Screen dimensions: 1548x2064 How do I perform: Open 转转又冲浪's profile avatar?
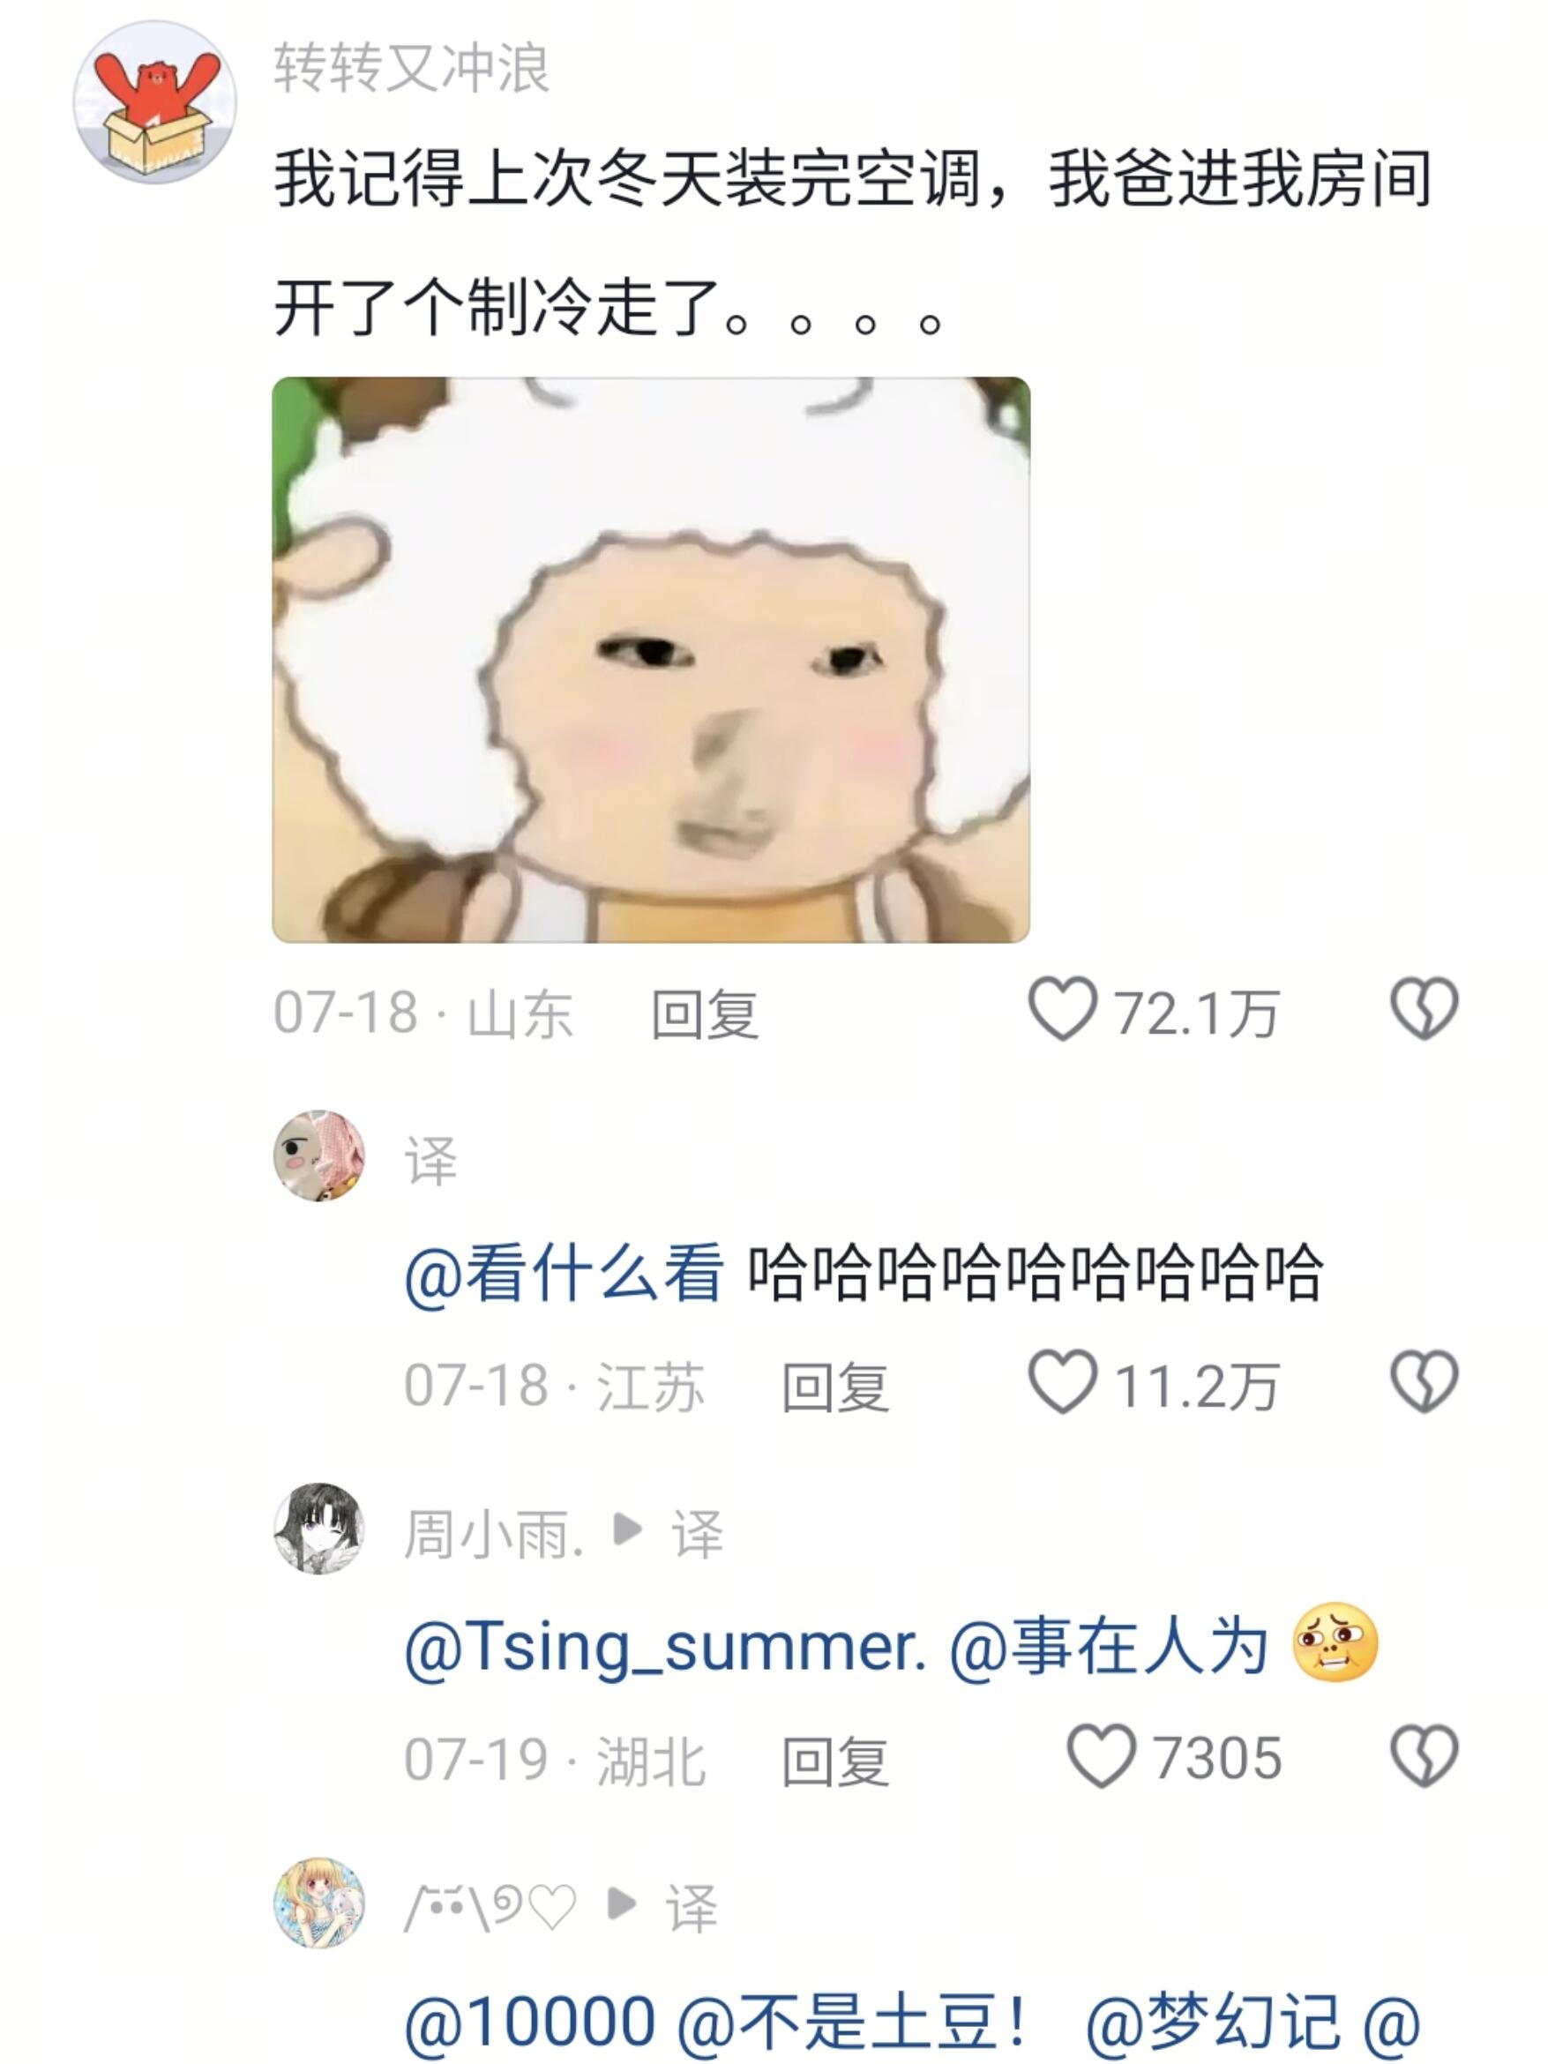[x=155, y=101]
